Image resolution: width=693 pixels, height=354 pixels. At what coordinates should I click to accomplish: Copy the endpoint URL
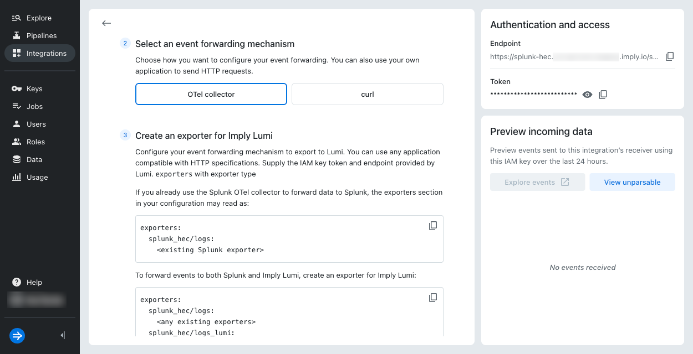coord(670,56)
